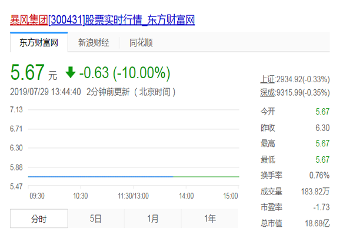Click the blue intraday price line

(101, 177)
